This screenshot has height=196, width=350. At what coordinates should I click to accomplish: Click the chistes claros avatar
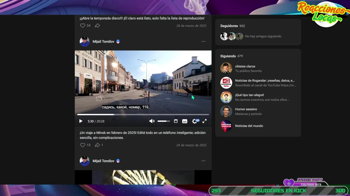coord(226,68)
